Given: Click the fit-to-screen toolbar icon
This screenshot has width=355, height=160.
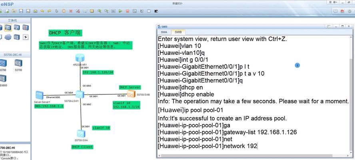Looking at the screenshot, I should (x=113, y=11).
